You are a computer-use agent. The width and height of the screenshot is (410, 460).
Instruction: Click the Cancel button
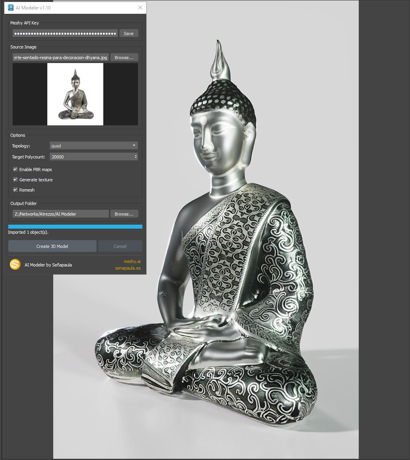pyautogui.click(x=120, y=246)
